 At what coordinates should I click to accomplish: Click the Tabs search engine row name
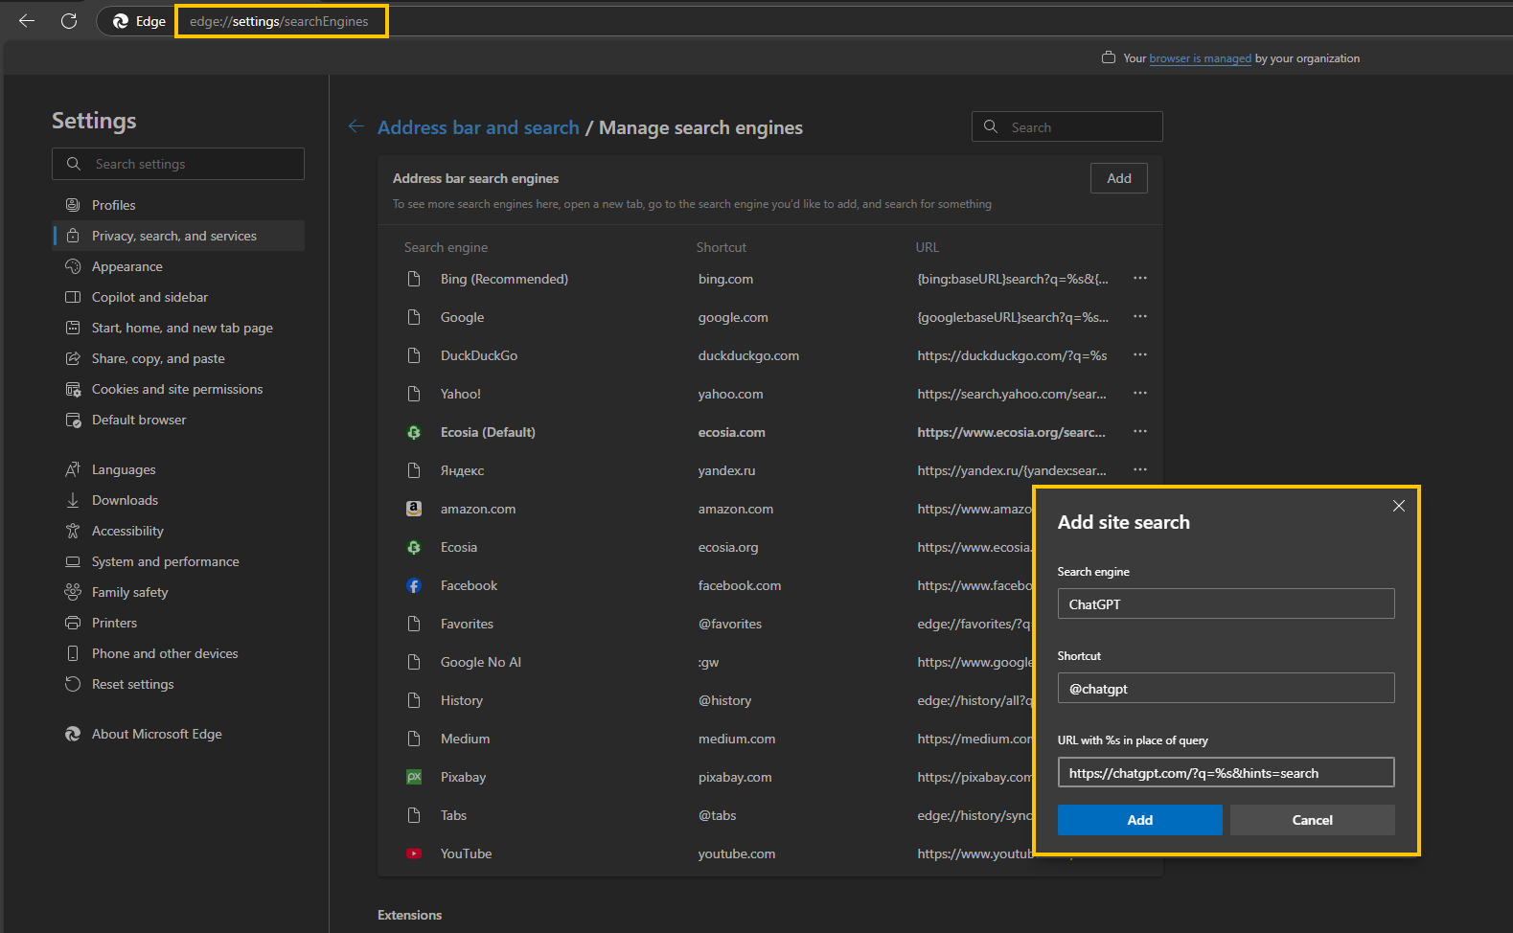tap(454, 815)
